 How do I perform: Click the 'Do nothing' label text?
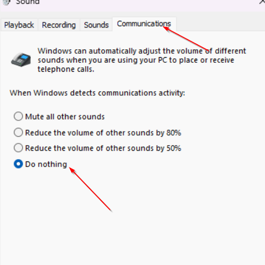(x=46, y=164)
